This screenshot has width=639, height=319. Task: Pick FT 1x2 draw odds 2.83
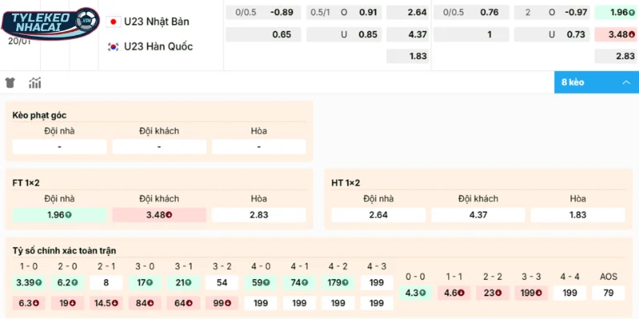(x=259, y=215)
